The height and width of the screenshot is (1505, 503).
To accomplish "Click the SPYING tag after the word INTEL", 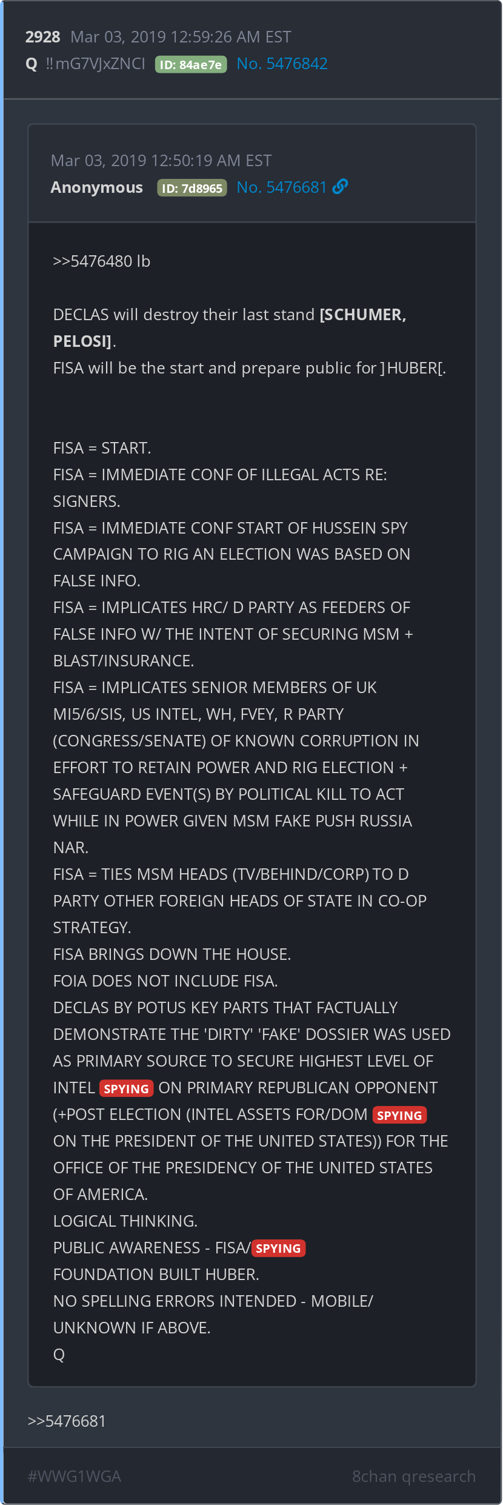I will [x=126, y=1088].
